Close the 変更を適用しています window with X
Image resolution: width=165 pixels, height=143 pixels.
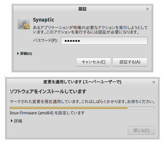pos(154,82)
